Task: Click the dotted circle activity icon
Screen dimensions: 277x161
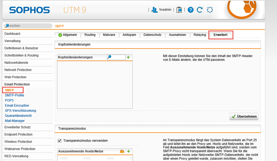Action: [210, 10]
